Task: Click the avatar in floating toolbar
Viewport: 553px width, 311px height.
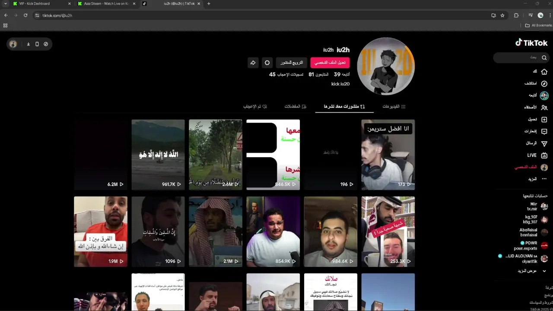Action: [13, 44]
